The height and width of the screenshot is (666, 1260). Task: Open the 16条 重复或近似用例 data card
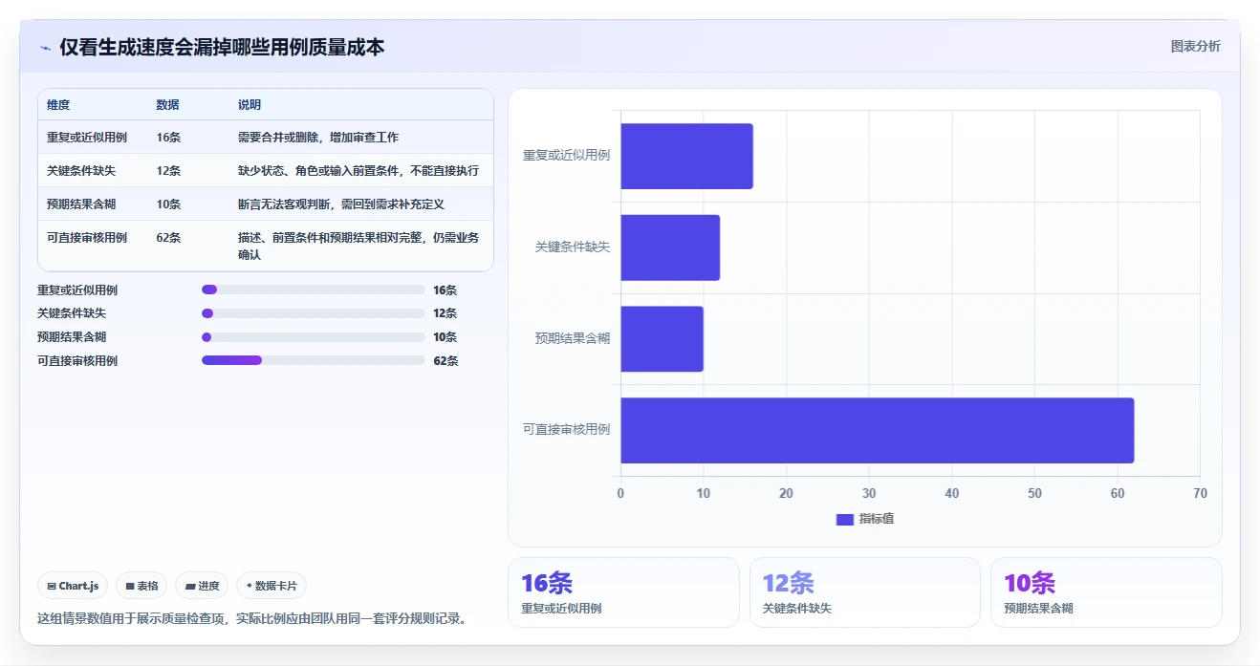[x=623, y=592]
